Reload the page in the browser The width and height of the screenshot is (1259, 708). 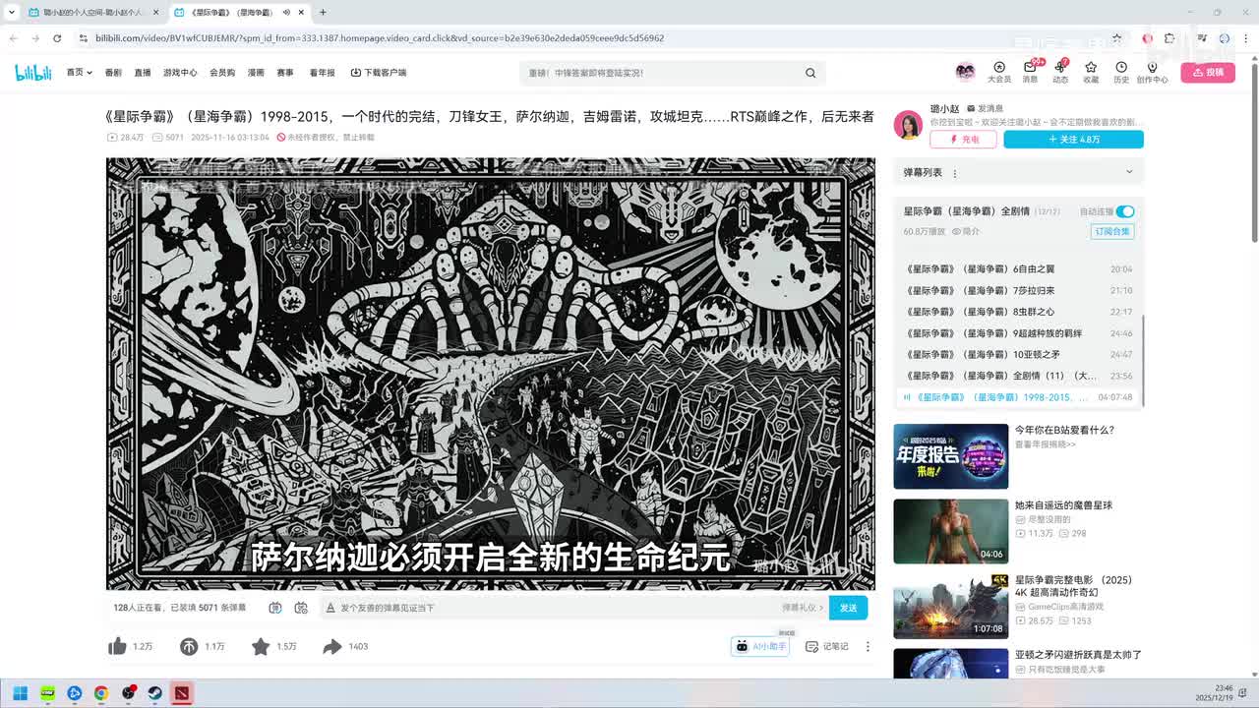[57, 38]
